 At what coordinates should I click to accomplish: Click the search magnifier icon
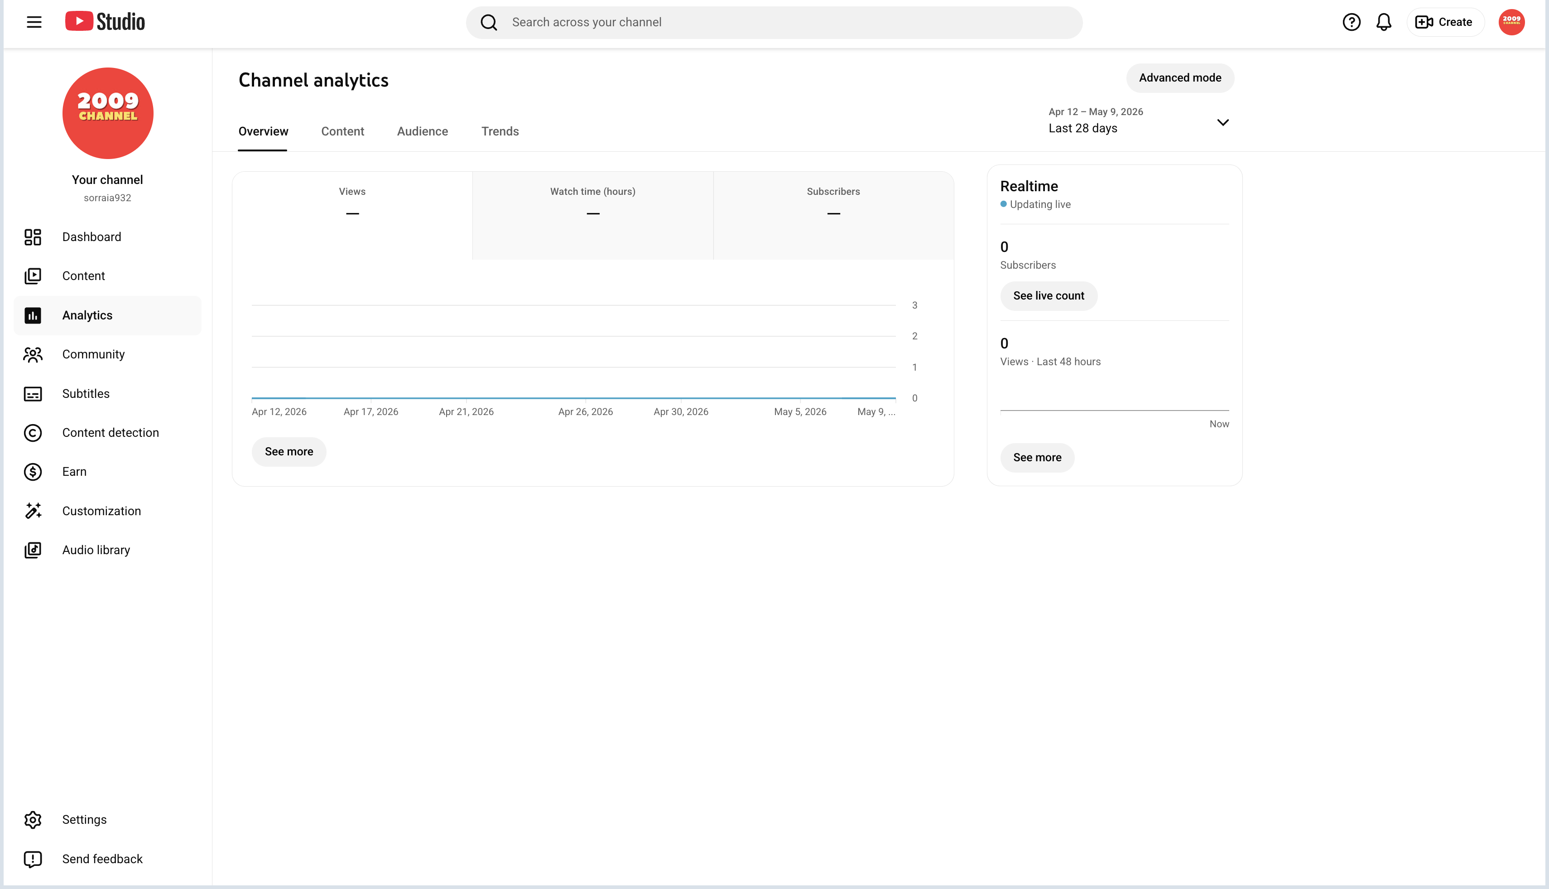coord(489,23)
